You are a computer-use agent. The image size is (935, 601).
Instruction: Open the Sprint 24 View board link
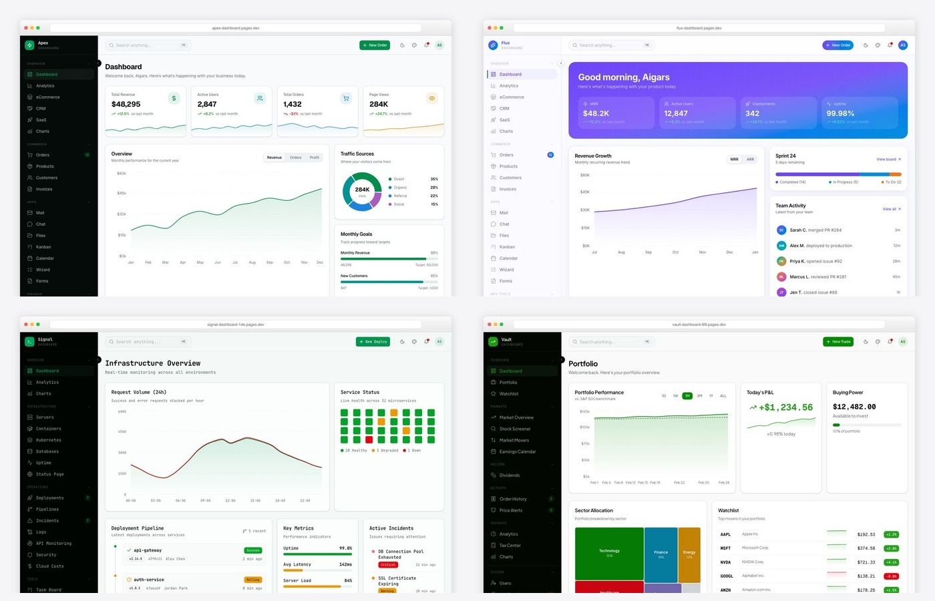click(x=888, y=159)
